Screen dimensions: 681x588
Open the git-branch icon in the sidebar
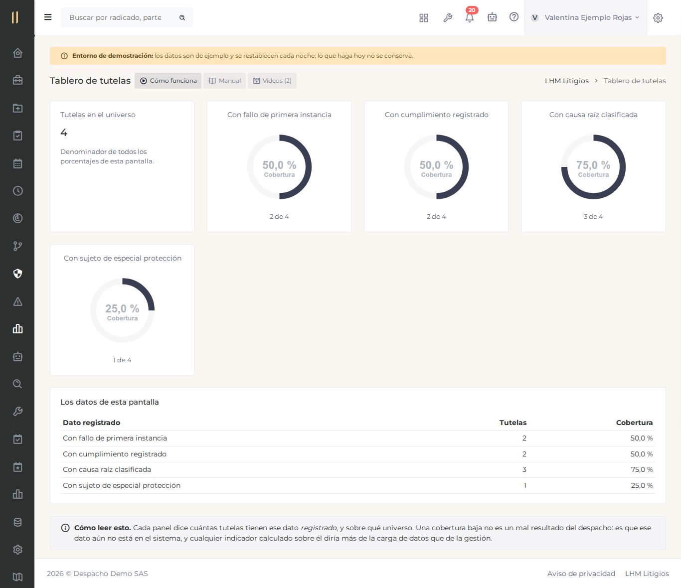click(x=17, y=246)
